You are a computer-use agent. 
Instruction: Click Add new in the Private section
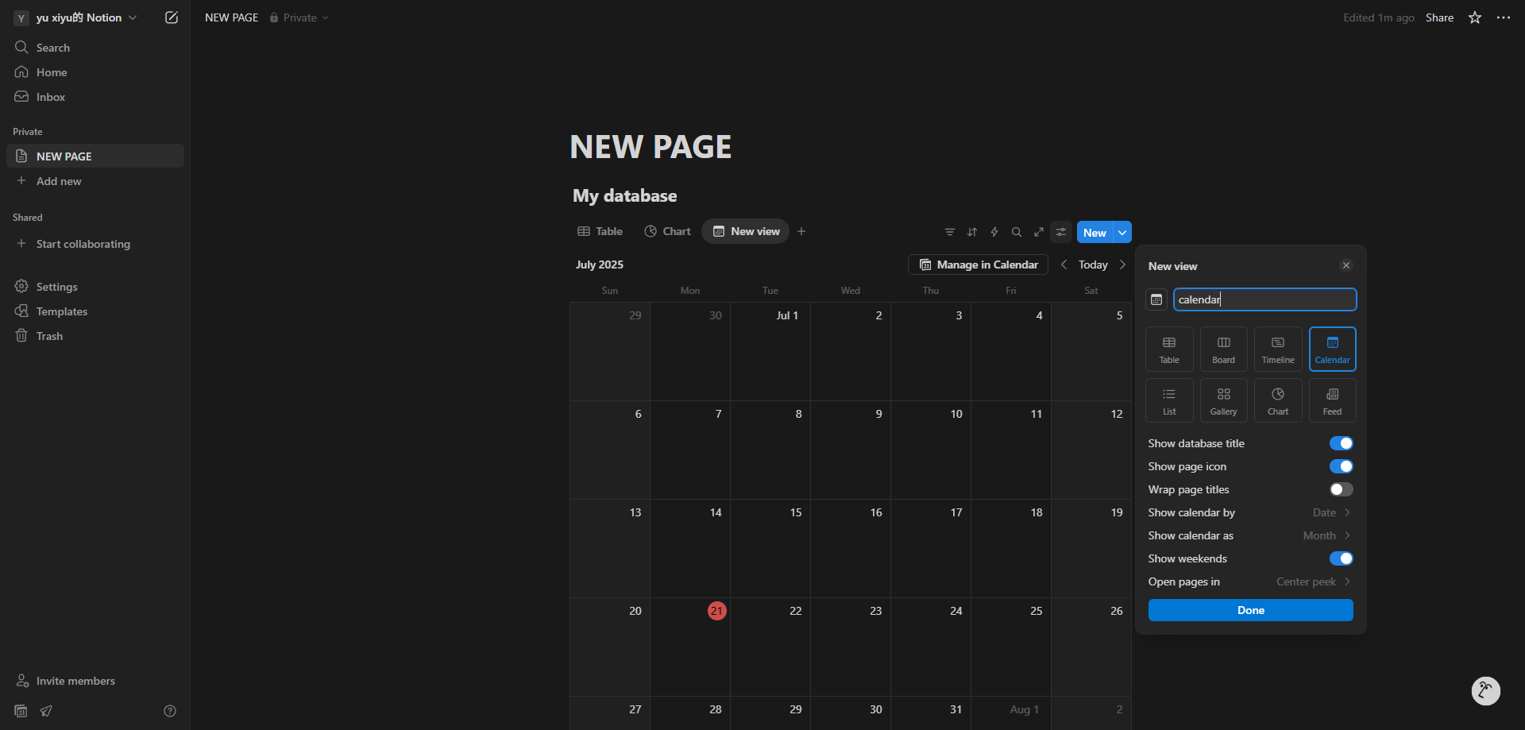[x=95, y=181]
